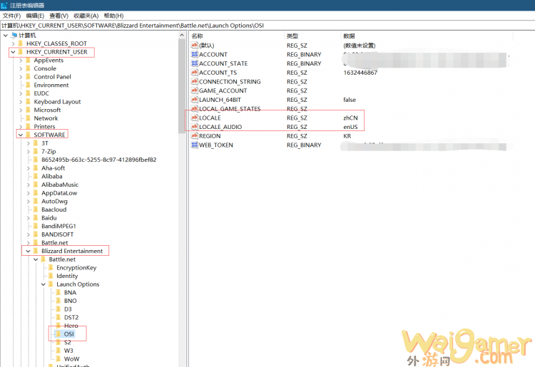The width and height of the screenshot is (535, 367).
Task: Expand HKEY_CLASSES_ROOT tree arrow
Action: point(13,43)
